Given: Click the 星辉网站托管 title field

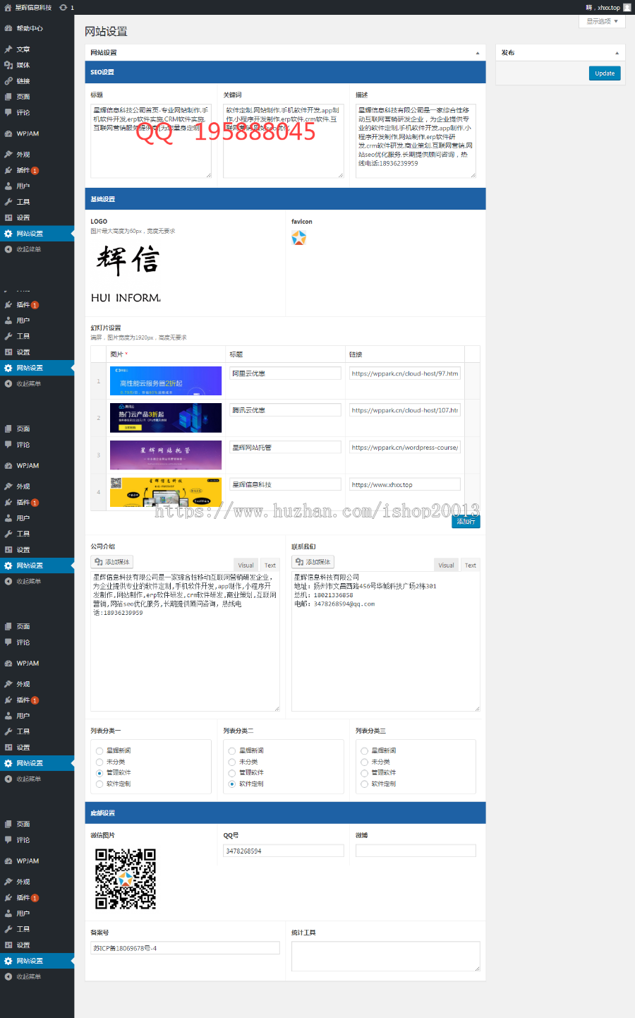Looking at the screenshot, I should [x=286, y=447].
